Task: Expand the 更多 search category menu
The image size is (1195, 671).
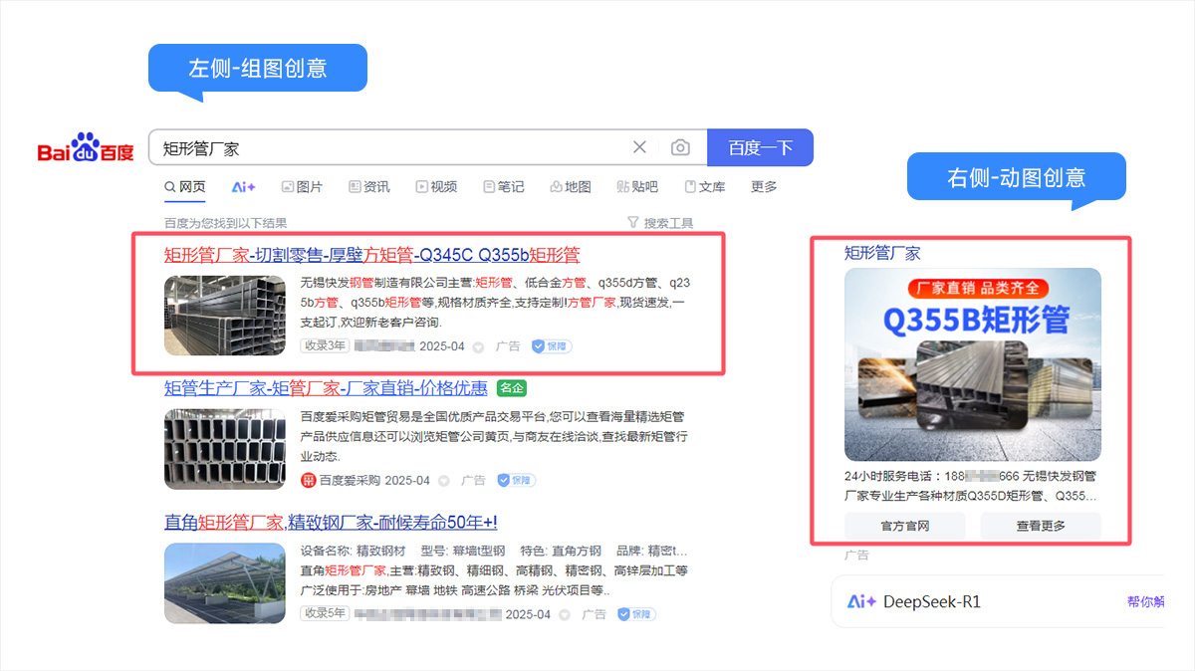Action: tap(764, 187)
